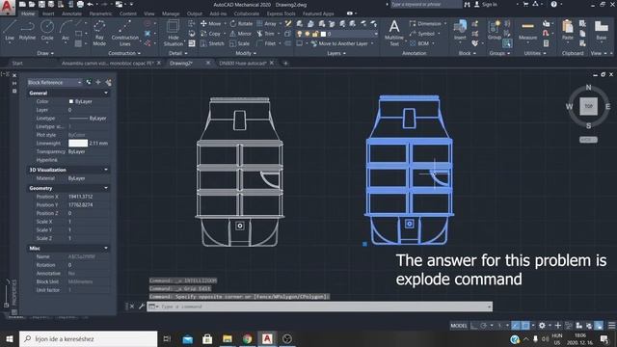The height and width of the screenshot is (347, 617).
Task: Select the Polyline tool
Action: click(x=27, y=31)
